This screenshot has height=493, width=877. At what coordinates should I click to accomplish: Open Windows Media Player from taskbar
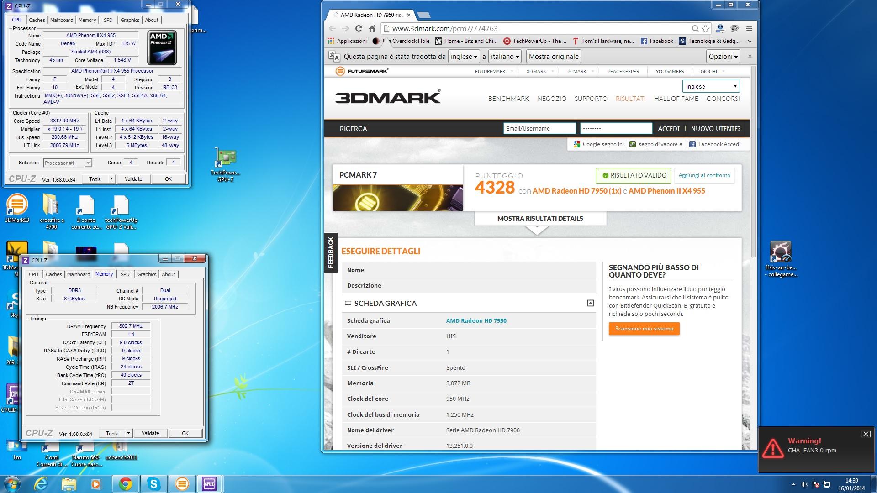pyautogui.click(x=96, y=483)
